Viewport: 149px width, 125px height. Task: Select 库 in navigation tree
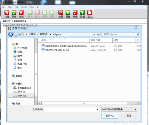pos(15,44)
